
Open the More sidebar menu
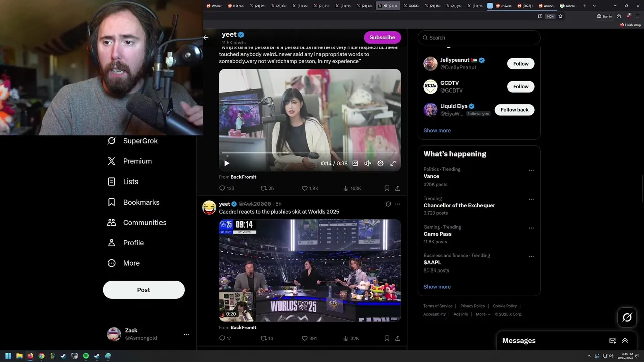point(124,263)
